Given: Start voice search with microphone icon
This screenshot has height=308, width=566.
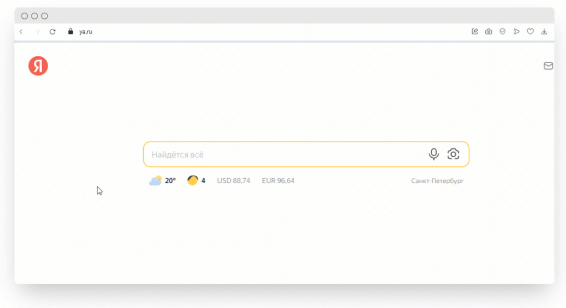Looking at the screenshot, I should click(x=433, y=154).
